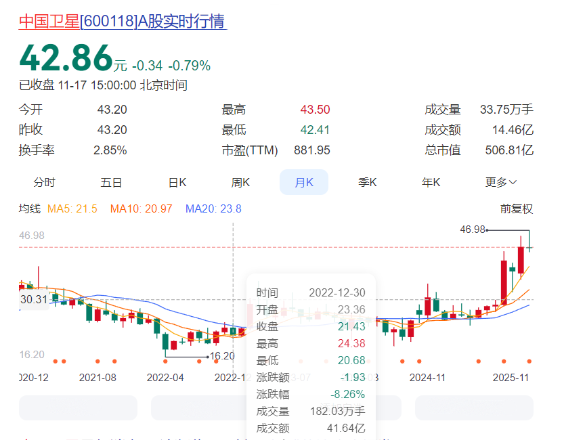This screenshot has width=585, height=440.
Task: Select the 周K chart tab
Action: (240, 182)
